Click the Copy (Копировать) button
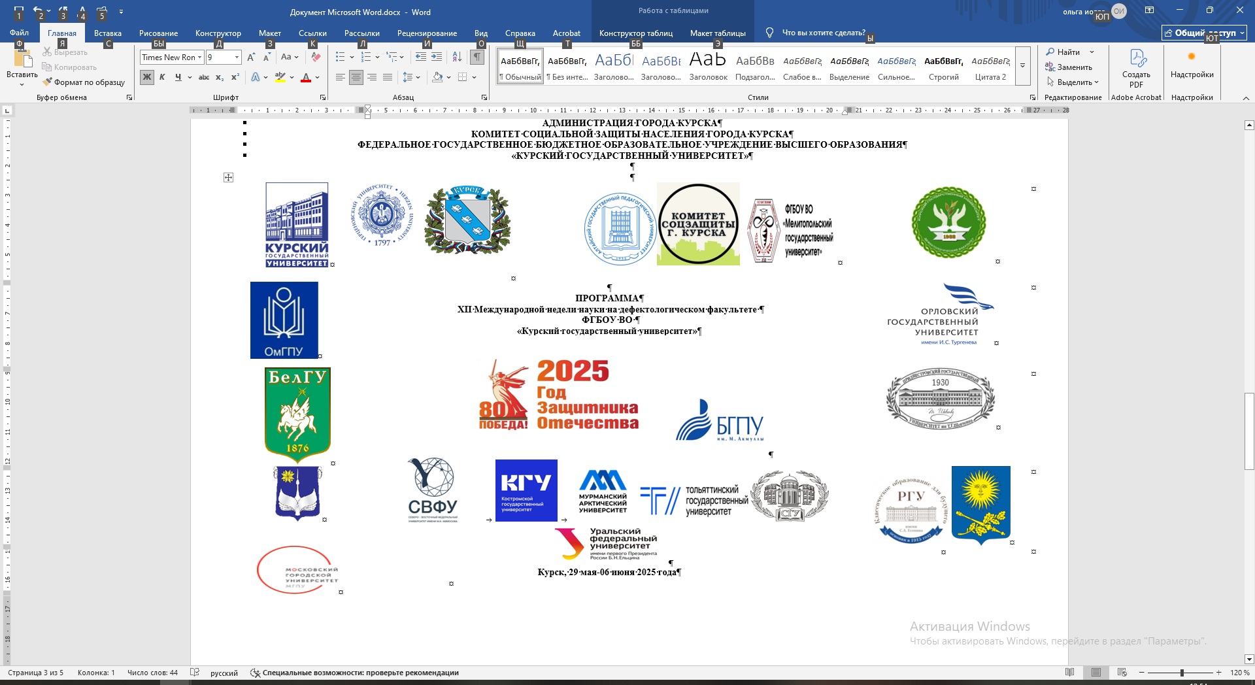 click(x=69, y=67)
